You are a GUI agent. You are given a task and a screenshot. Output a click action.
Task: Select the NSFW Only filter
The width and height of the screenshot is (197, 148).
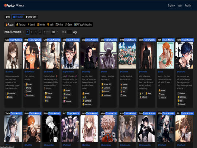(31, 17)
